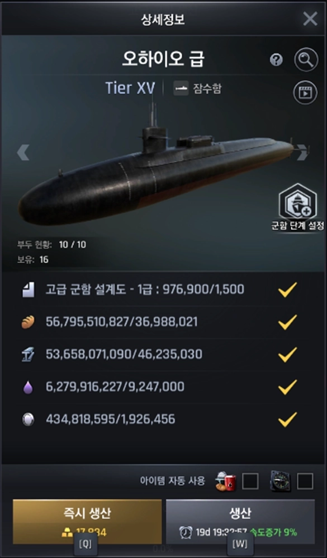This screenshot has width=327, height=558.
Task: Click the 즉시 생산 instant production button
Action: click(x=87, y=522)
